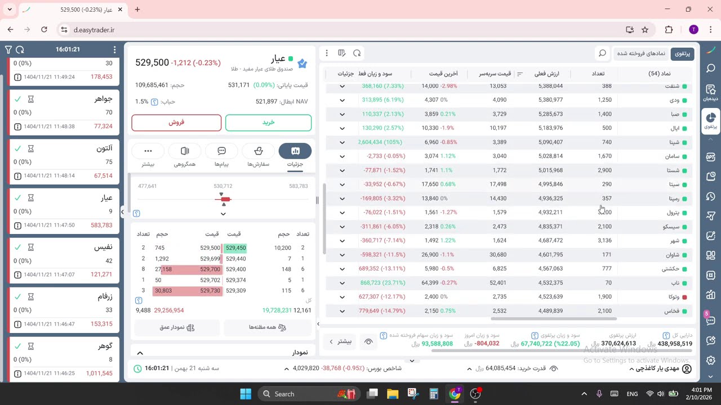Open همه مظنه‌ها all quotes button
The width and height of the screenshot is (721, 405).
(x=268, y=327)
